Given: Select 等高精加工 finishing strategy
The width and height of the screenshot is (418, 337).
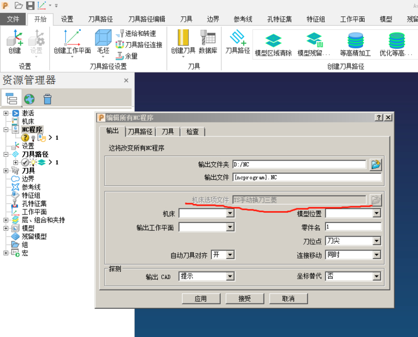Looking at the screenshot, I should pyautogui.click(x=355, y=45).
